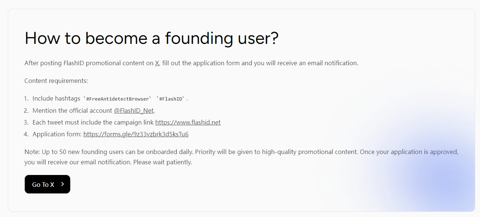The width and height of the screenshot is (480, 217).
Task: Click the "Mention the official account" text
Action: [72, 111]
